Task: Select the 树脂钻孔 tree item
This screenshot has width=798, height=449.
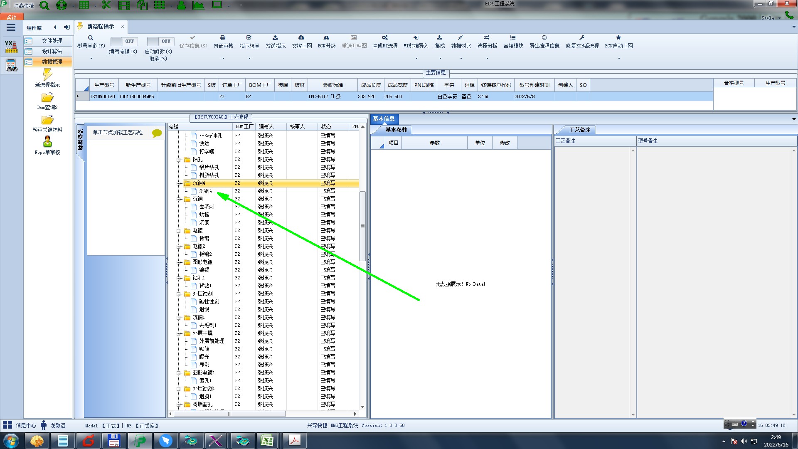Action: tap(209, 175)
